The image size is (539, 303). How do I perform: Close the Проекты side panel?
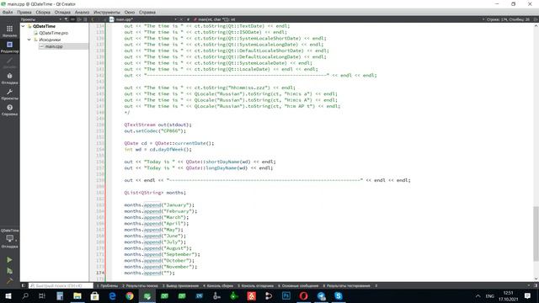click(85, 19)
